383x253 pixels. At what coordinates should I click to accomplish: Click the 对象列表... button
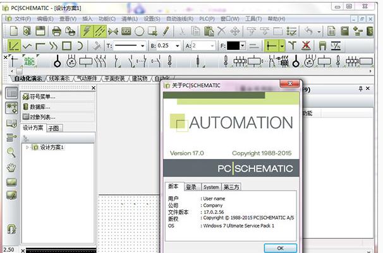[58, 117]
